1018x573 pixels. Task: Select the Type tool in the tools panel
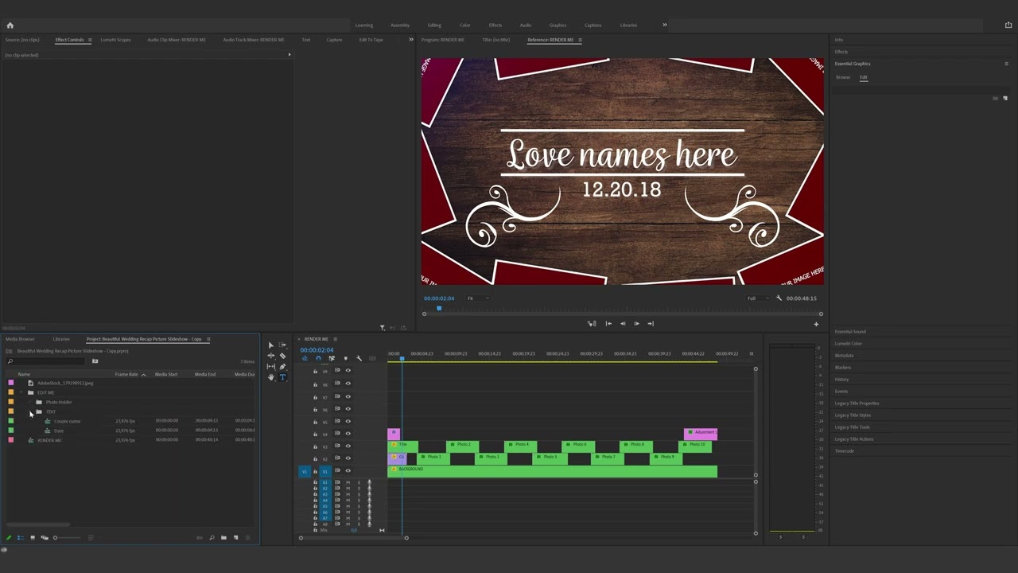tap(282, 377)
